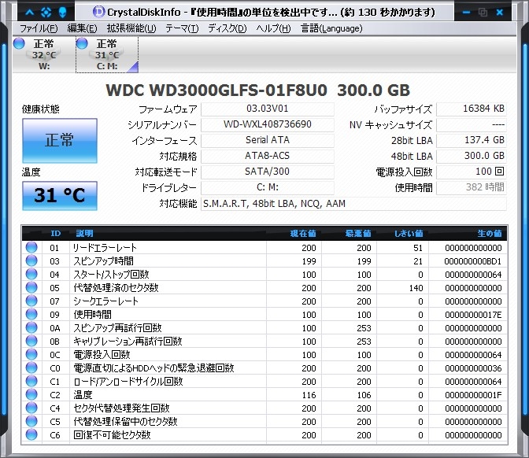Click status orb for row 05 代替処理済のセクタ数
Image resolution: width=529 pixels, height=458 pixels.
click(x=31, y=287)
